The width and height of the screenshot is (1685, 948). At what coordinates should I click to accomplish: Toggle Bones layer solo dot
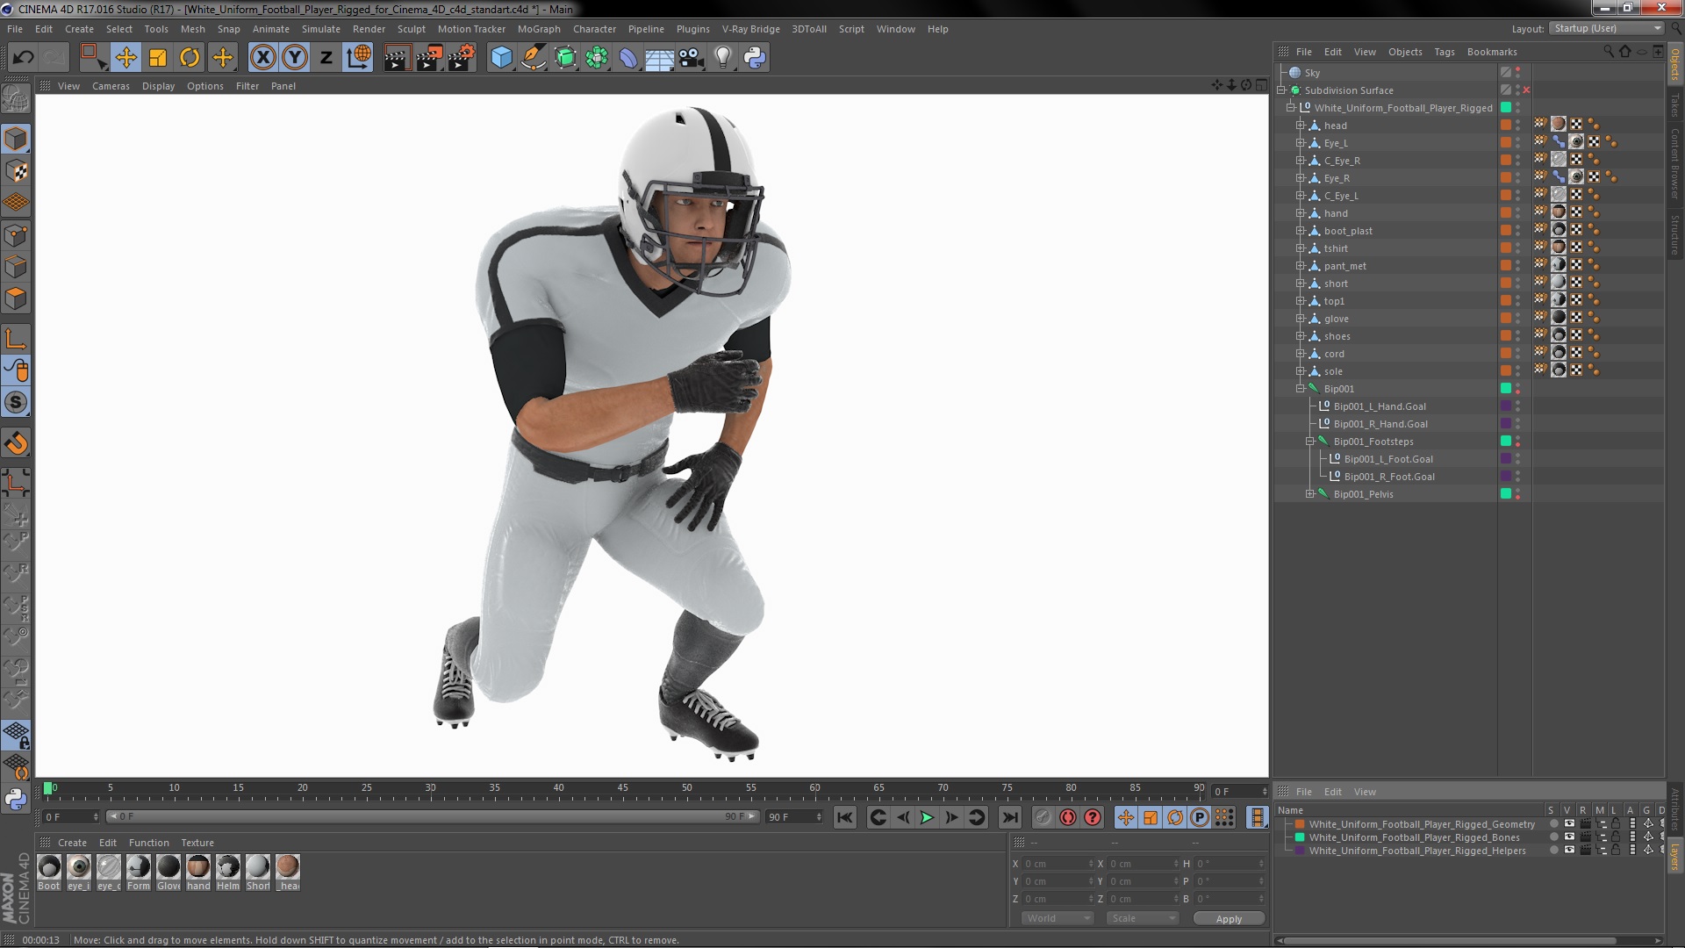(1553, 837)
